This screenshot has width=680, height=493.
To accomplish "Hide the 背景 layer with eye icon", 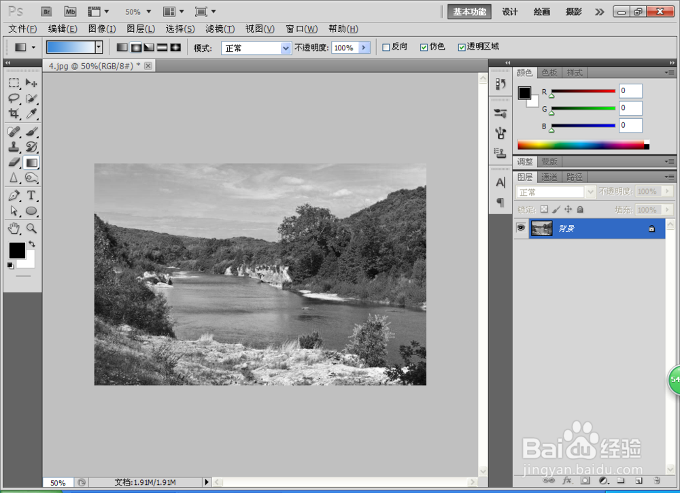I will tap(521, 228).
